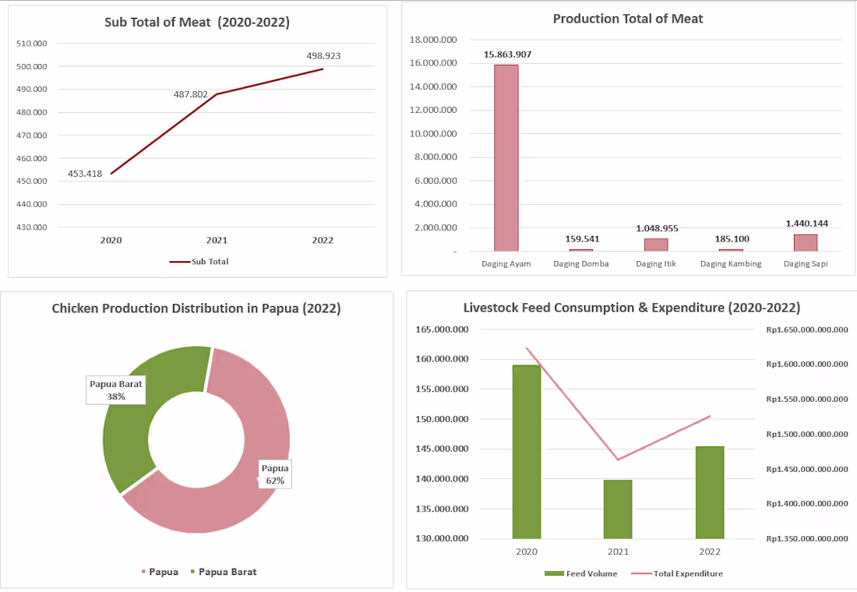Click the 15.863.907 data label
The width and height of the screenshot is (857, 592).
click(507, 55)
